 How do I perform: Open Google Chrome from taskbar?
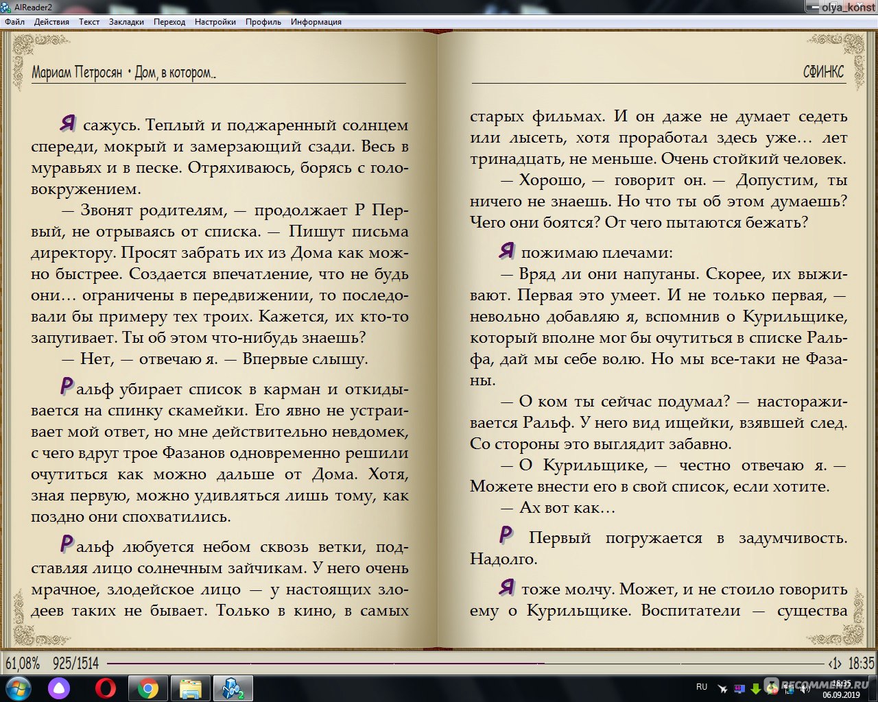(x=147, y=688)
